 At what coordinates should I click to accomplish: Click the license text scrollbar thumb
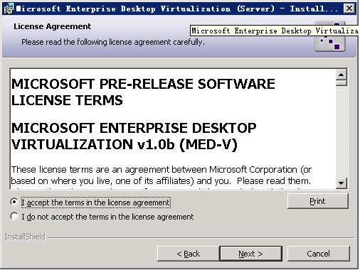(x=342, y=83)
